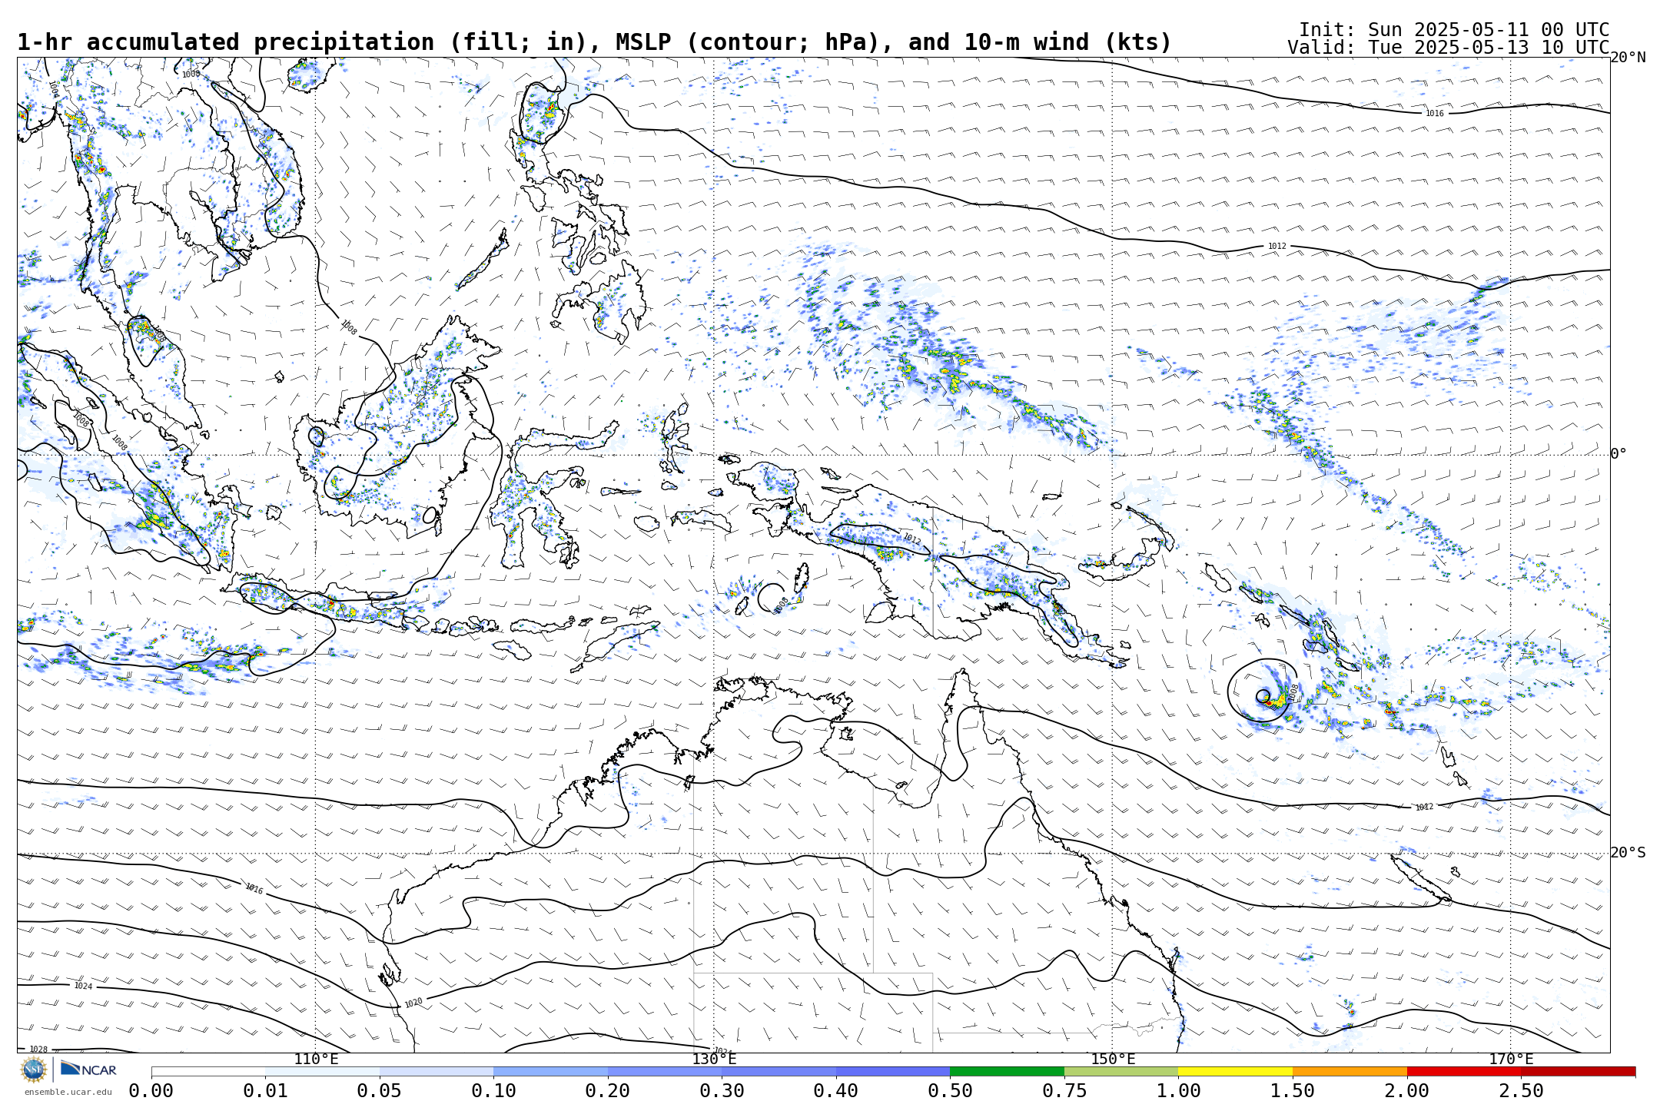1660x1101 pixels.
Task: Click the 1028 isobar contour label
Action: point(38,1050)
